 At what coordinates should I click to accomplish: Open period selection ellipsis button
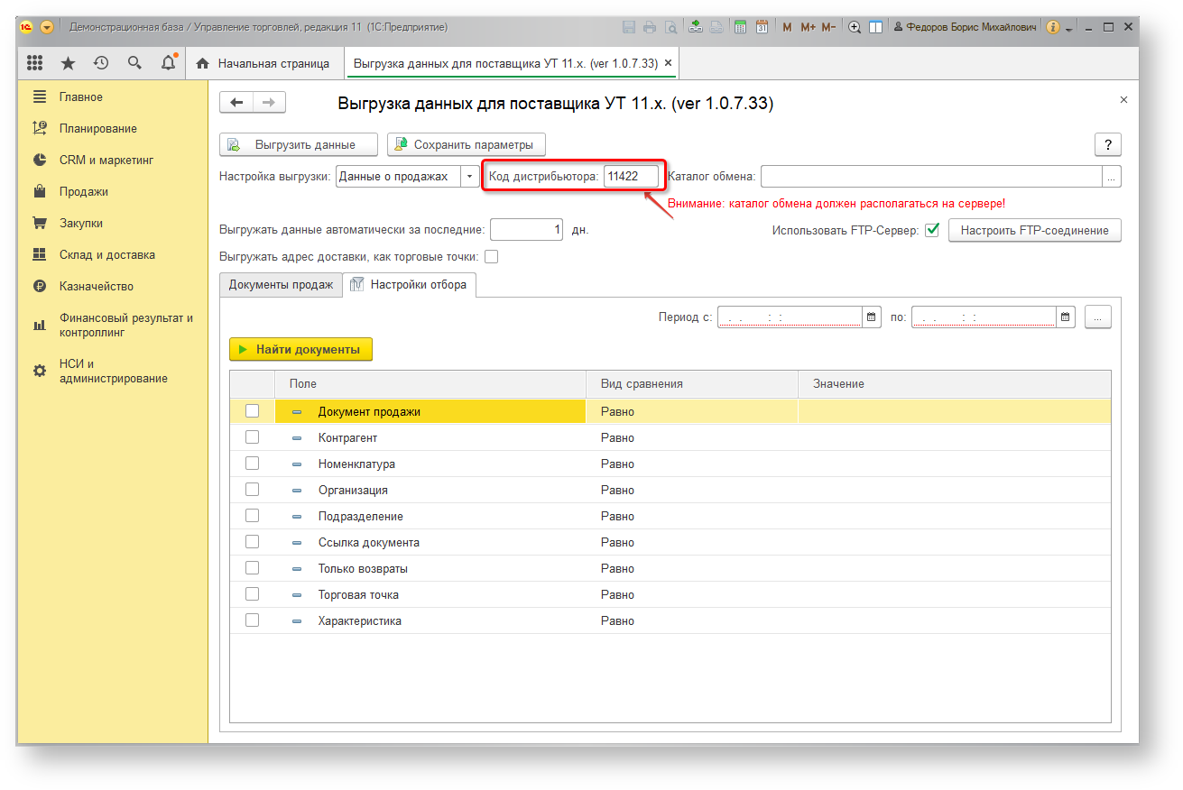tap(1098, 317)
